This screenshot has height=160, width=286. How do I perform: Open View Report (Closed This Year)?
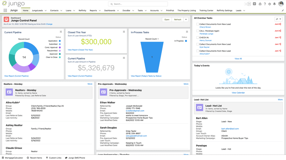(80, 50)
